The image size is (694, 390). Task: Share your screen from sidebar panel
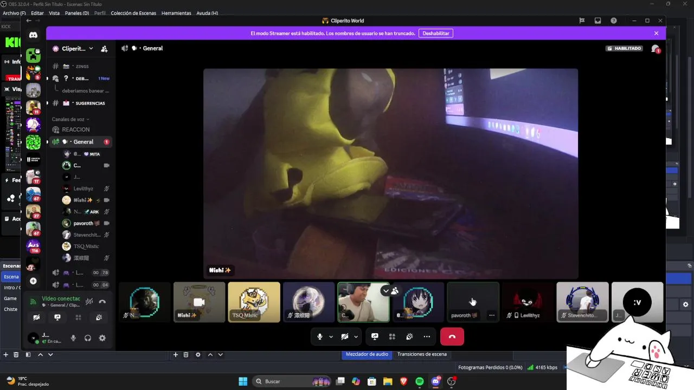pos(57,317)
